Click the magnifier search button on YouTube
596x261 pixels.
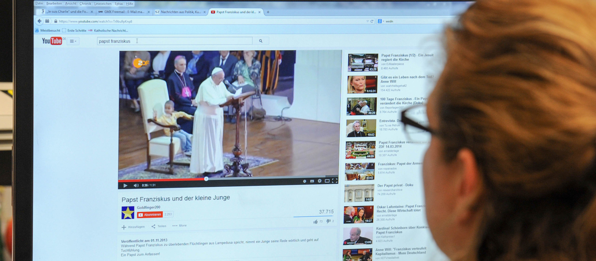261,41
